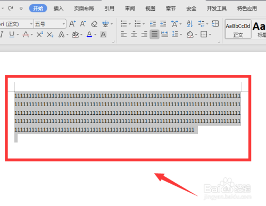Open the font dialog launcher
Image resolution: width=266 pixels, height=206 pixels.
coord(113,41)
